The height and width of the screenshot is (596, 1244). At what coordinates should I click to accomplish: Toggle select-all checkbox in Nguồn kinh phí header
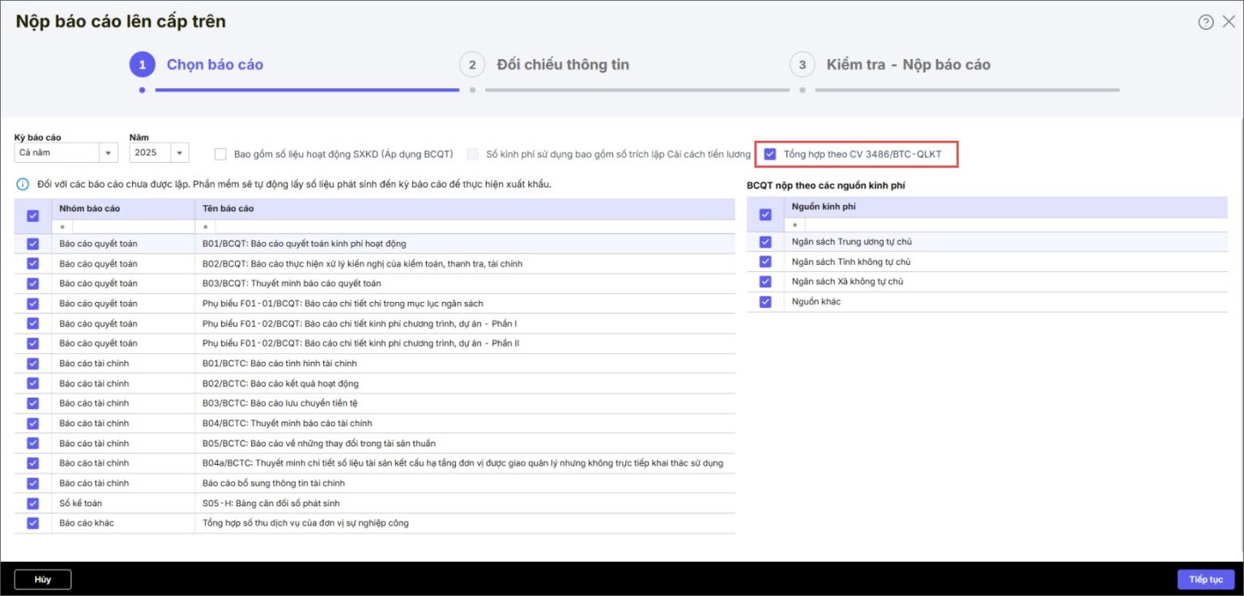pos(765,215)
